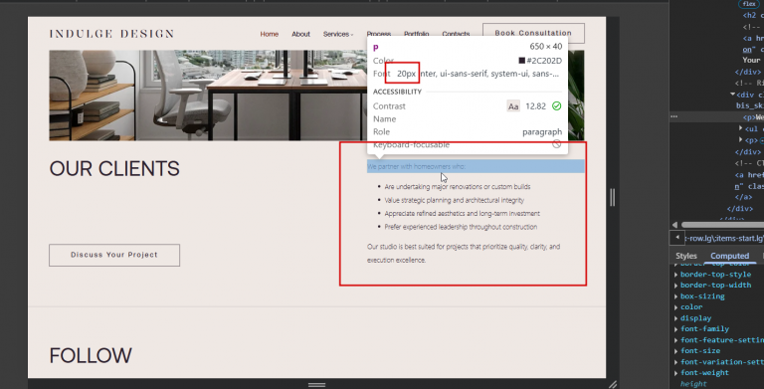This screenshot has width=764, height=389.
Task: Expand the font-feature-settings property
Action: 676,340
